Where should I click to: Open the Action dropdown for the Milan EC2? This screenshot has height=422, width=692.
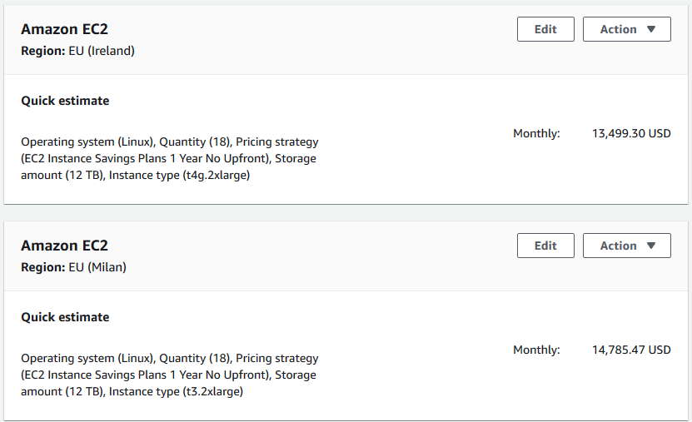click(626, 246)
